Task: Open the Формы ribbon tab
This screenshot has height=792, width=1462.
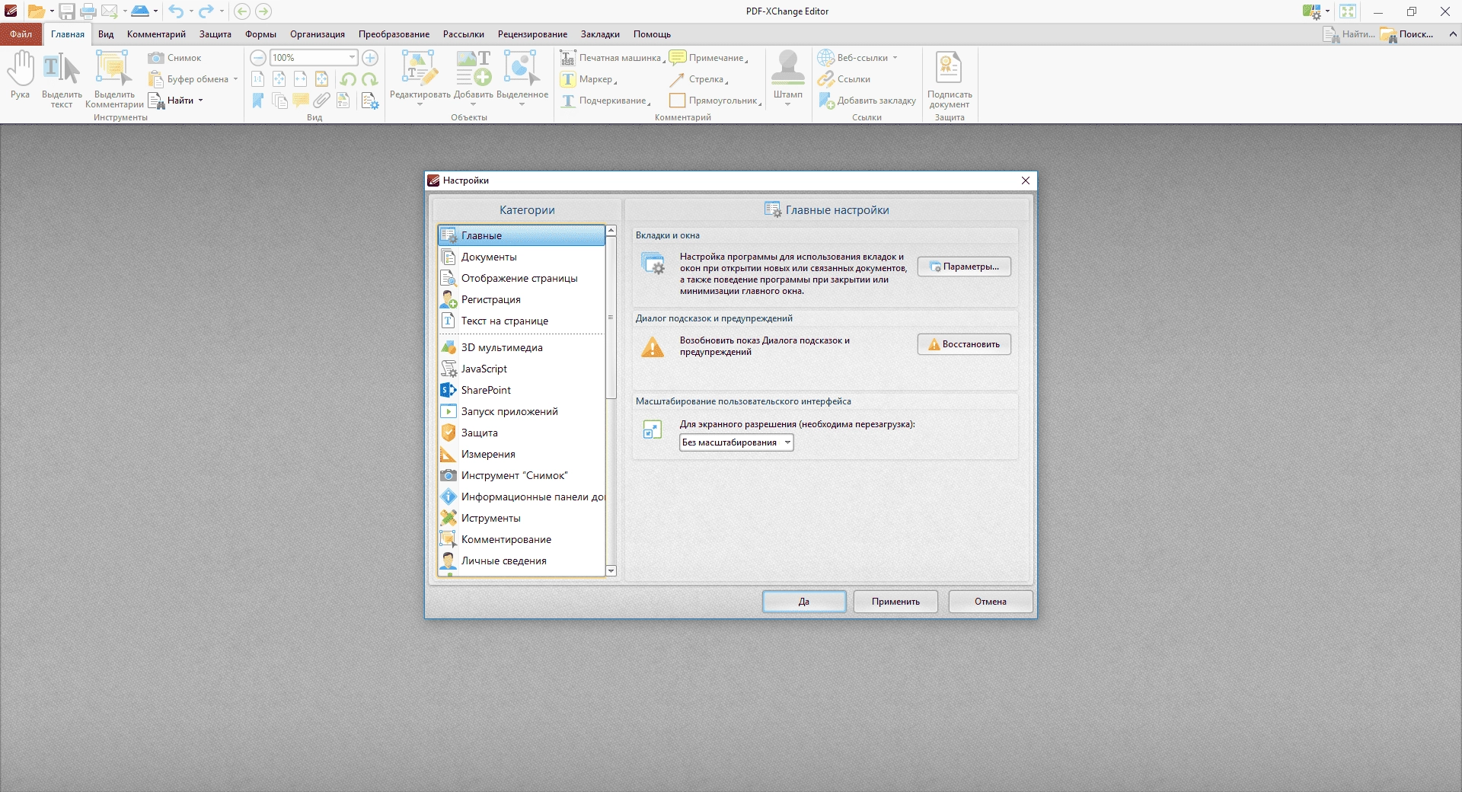Action: (x=260, y=34)
